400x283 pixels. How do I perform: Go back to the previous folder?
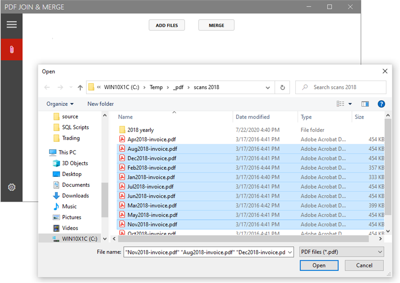(47, 87)
